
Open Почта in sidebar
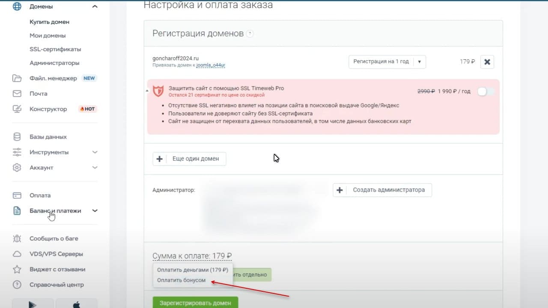[38, 94]
